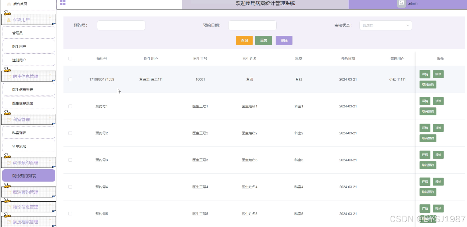Open the 注册用户 submenu item
Screen dimensions: 467x227
pos(29,60)
